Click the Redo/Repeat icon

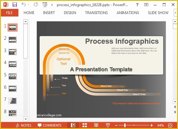tap(36, 5)
